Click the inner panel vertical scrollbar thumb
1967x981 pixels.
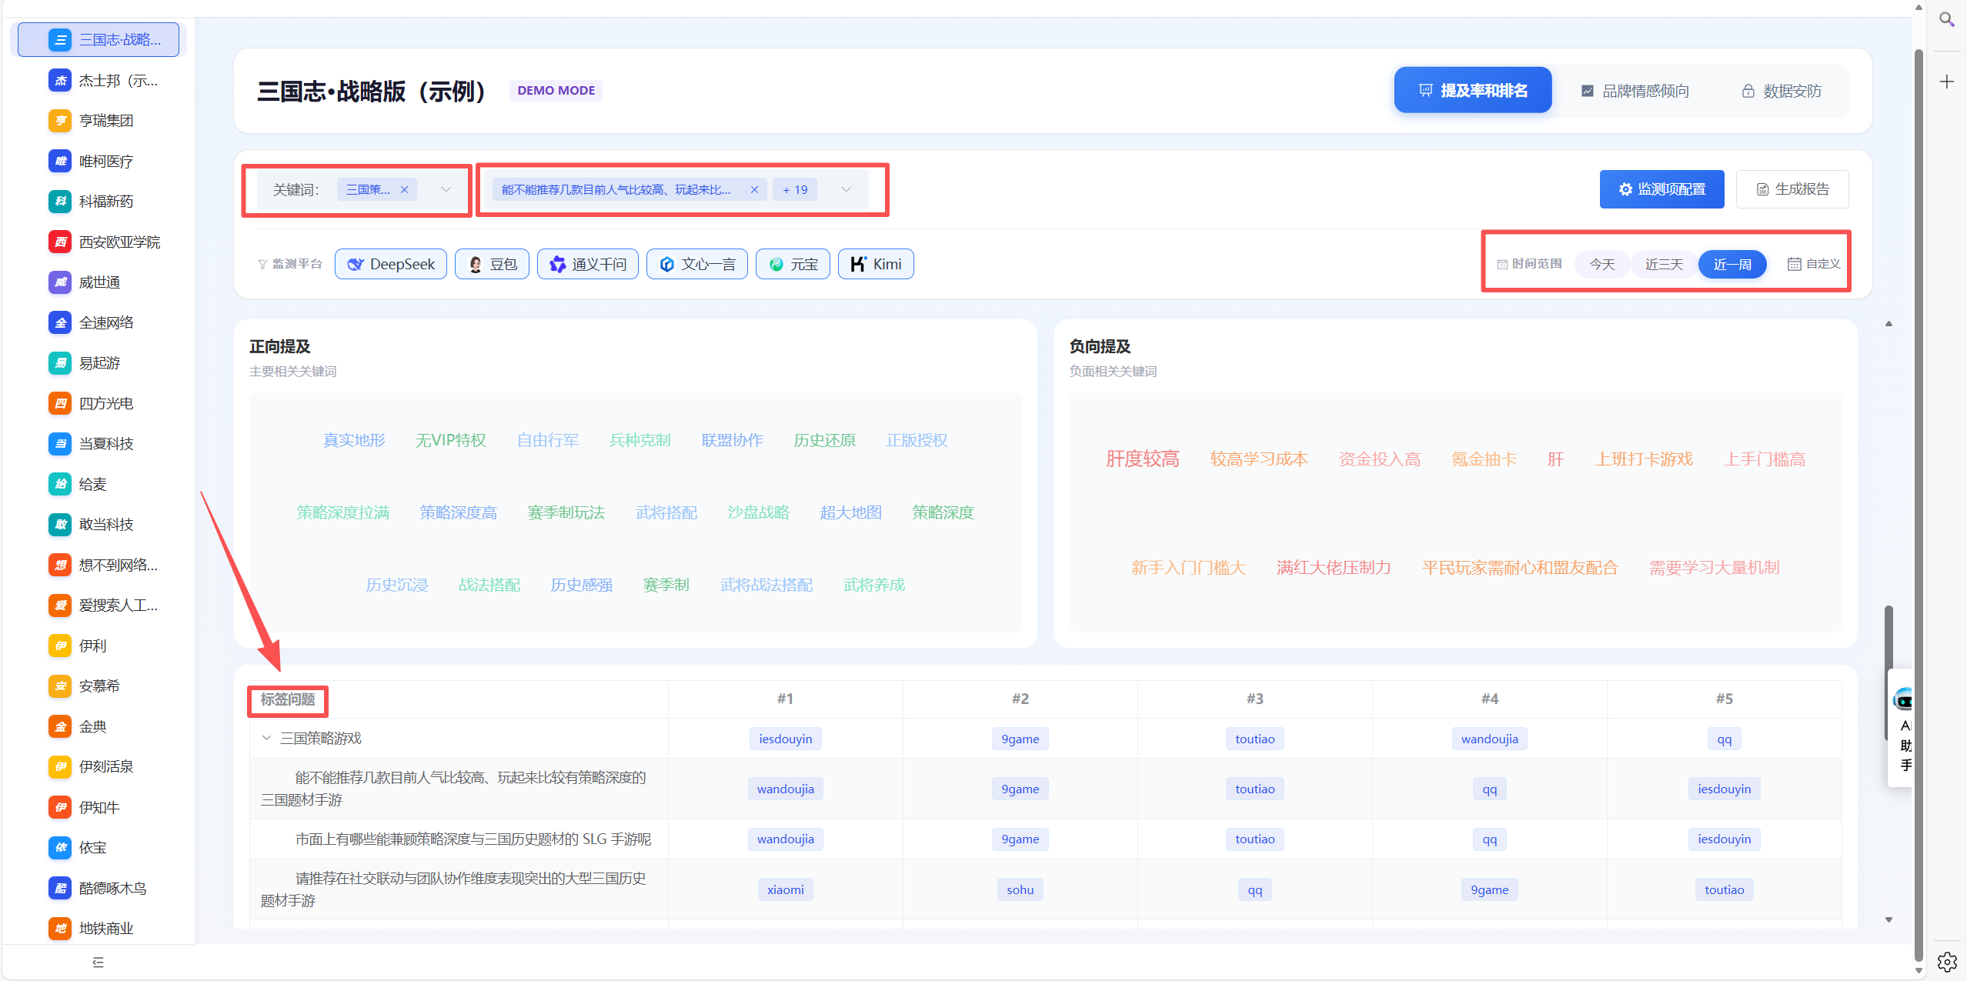point(1888,639)
